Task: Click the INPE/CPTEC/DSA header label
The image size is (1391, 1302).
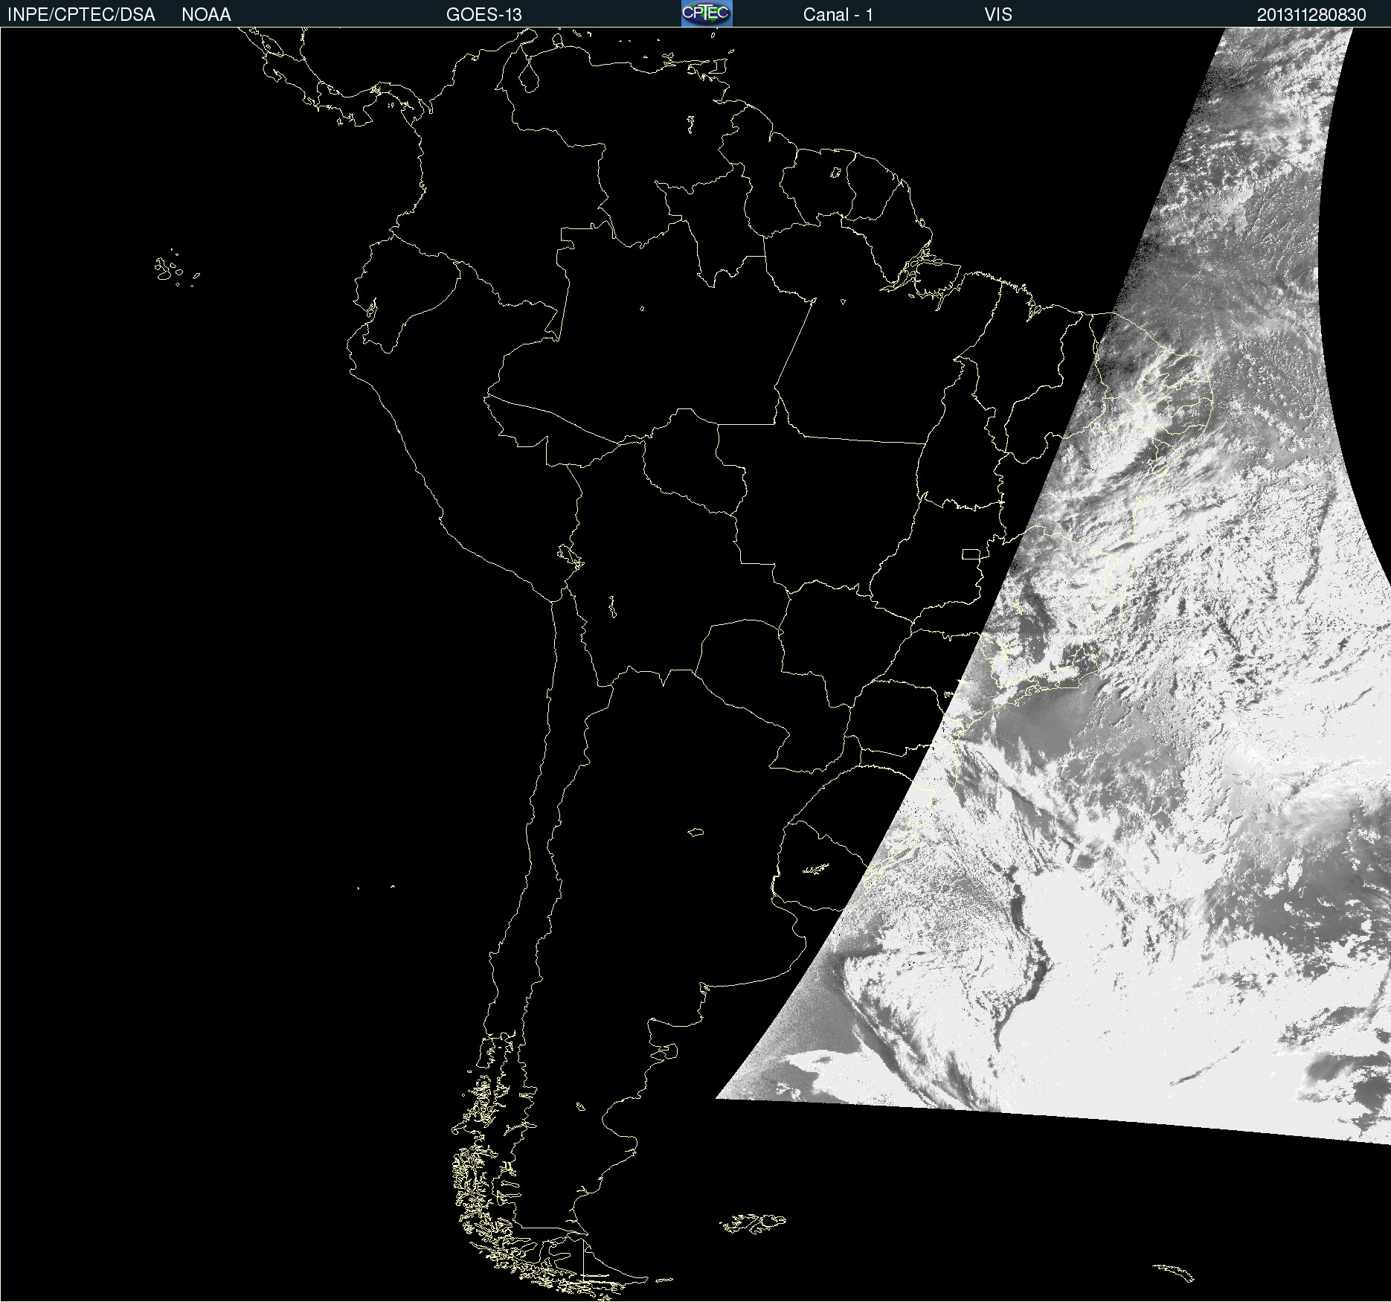Action: pyautogui.click(x=81, y=15)
